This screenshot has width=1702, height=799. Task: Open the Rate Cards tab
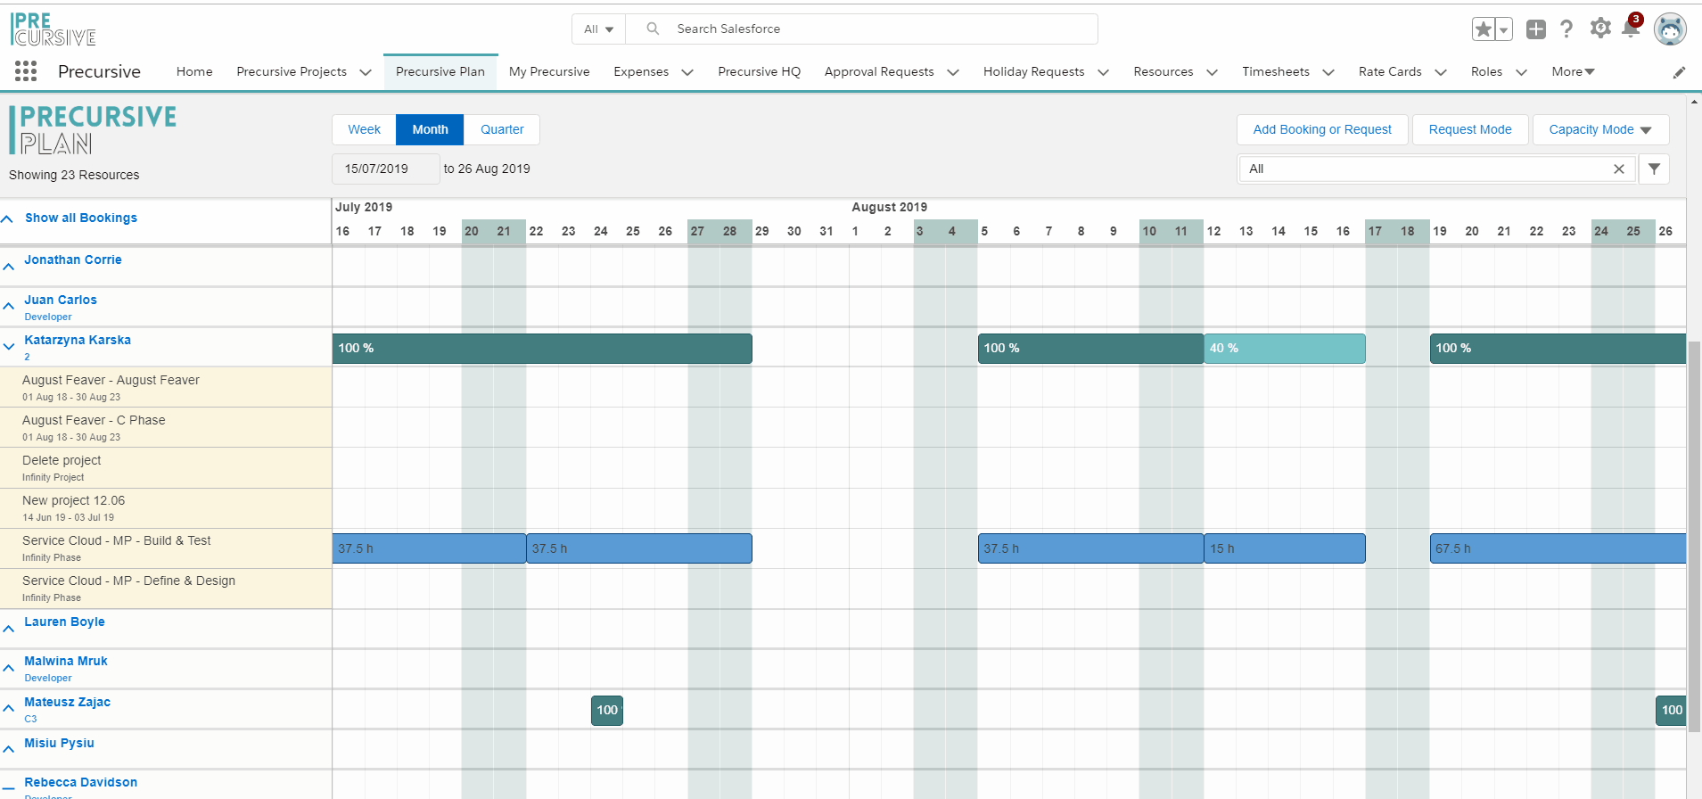(1390, 71)
